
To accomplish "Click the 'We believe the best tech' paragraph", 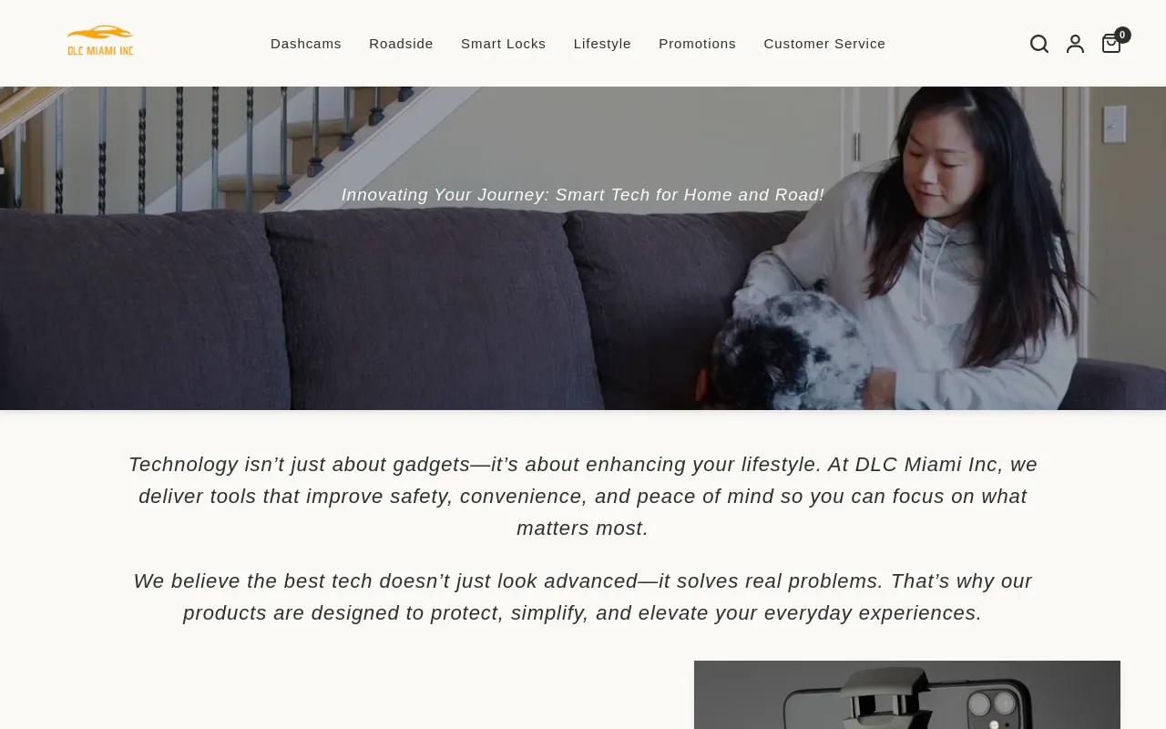I will (x=583, y=597).
